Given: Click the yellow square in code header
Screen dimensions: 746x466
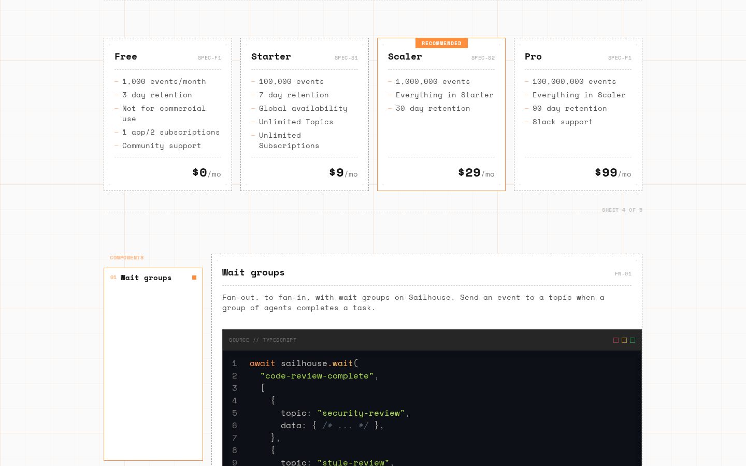Looking at the screenshot, I should (624, 340).
